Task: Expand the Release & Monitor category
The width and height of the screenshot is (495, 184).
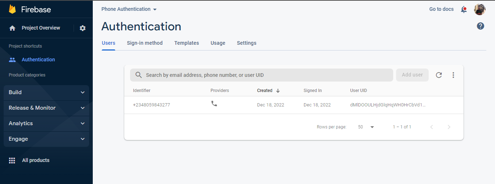Action: [x=46, y=108]
